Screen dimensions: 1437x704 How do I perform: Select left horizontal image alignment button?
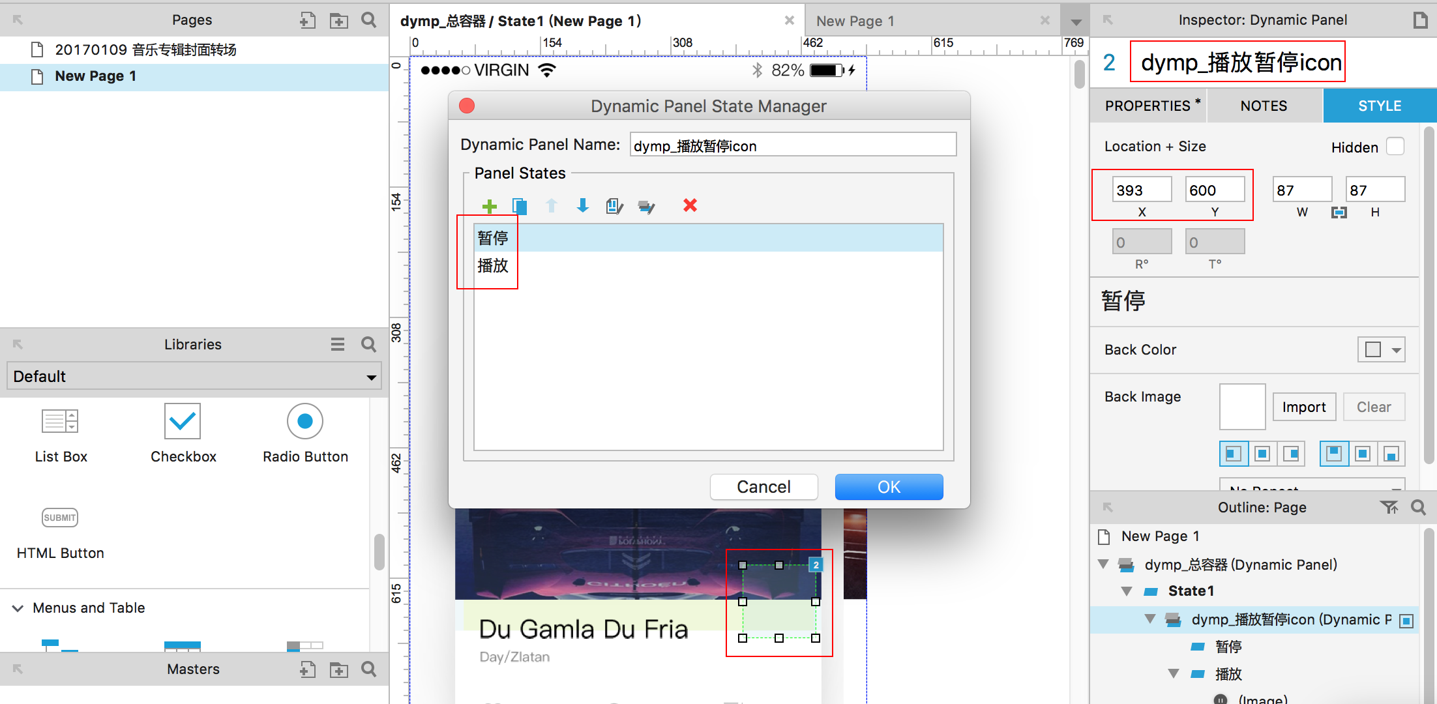1233,454
